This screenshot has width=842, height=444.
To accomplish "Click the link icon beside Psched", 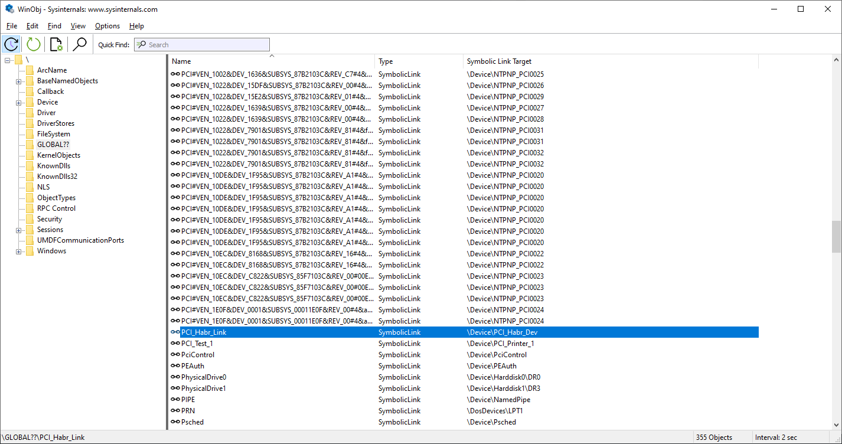I will 175,422.
